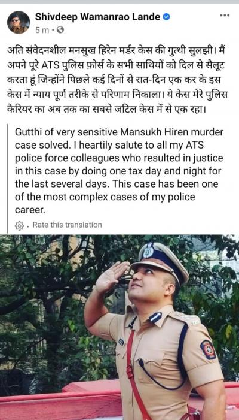Viewport: 239px width, 420px height.
Task: Open Shivdeep Wamanrao Lande profile picture
Action: [19, 22]
